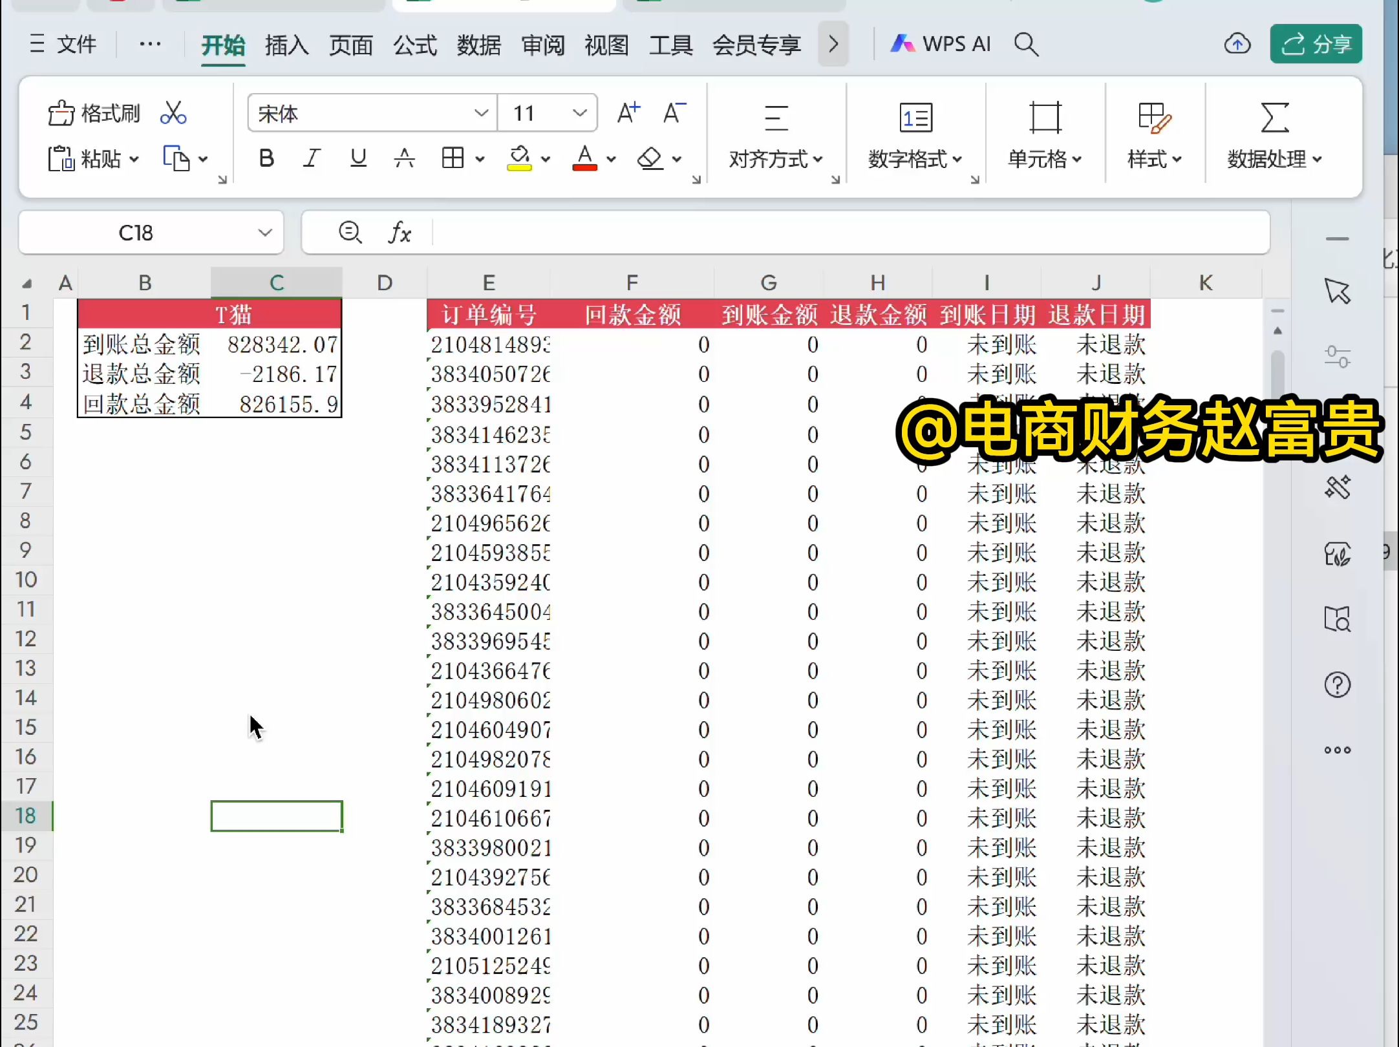Apply yellow fill color bucket
Image resolution: width=1399 pixels, height=1047 pixels.
[519, 158]
